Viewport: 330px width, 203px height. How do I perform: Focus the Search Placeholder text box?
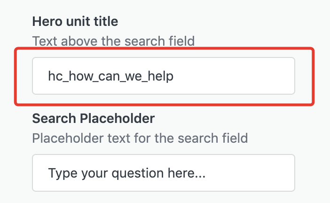(163, 173)
